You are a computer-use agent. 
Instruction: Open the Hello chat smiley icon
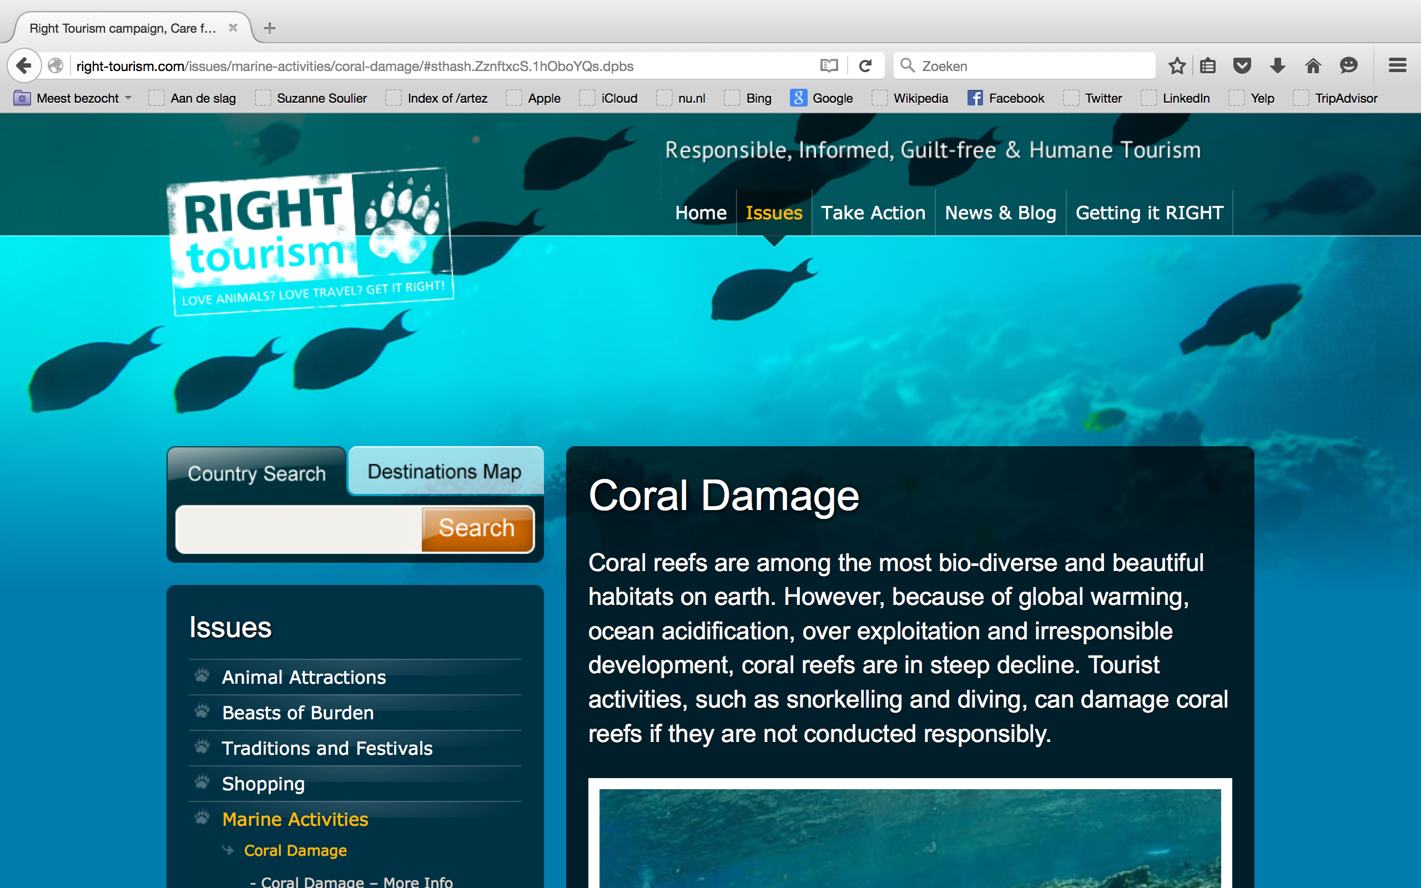[x=1349, y=65]
